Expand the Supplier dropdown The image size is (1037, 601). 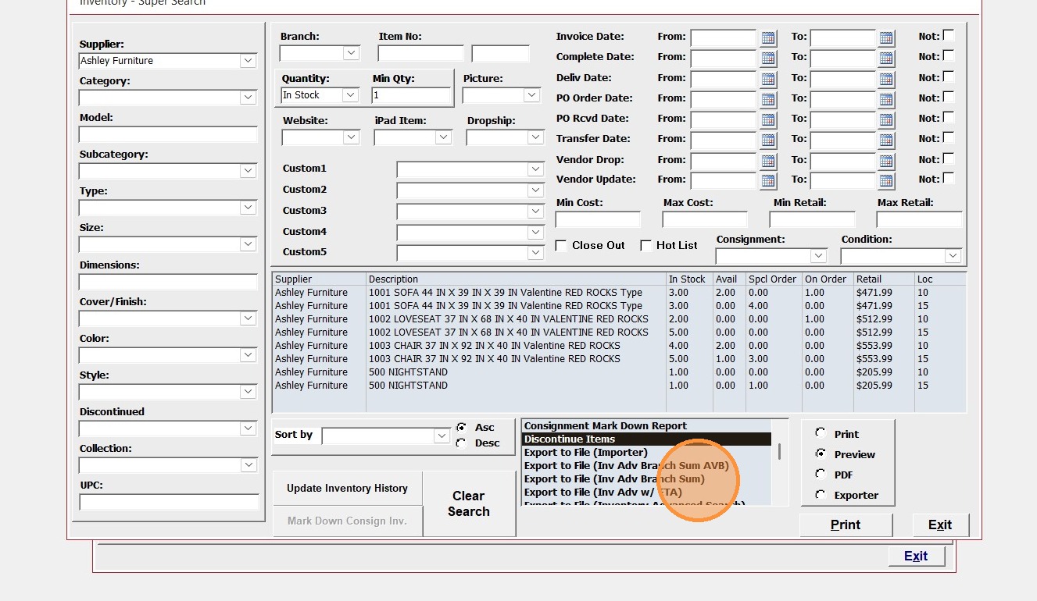(x=248, y=61)
